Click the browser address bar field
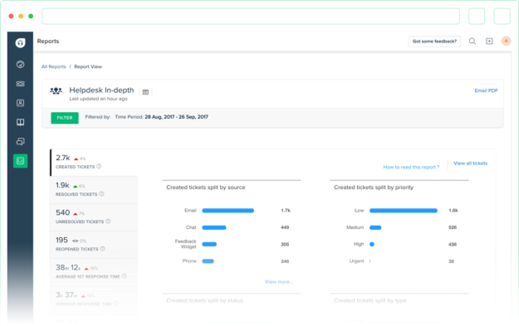The image size is (519, 326). pyautogui.click(x=251, y=17)
